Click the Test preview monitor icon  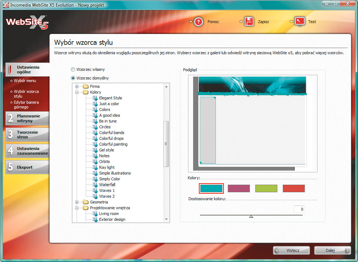(300, 22)
